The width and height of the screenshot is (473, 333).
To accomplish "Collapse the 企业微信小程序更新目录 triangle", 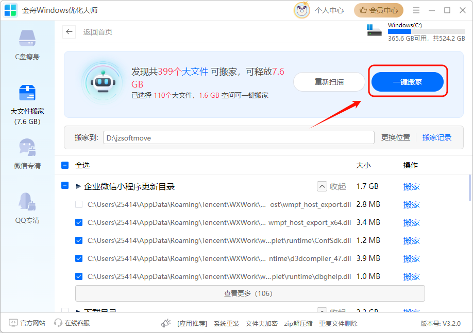I will (78, 186).
